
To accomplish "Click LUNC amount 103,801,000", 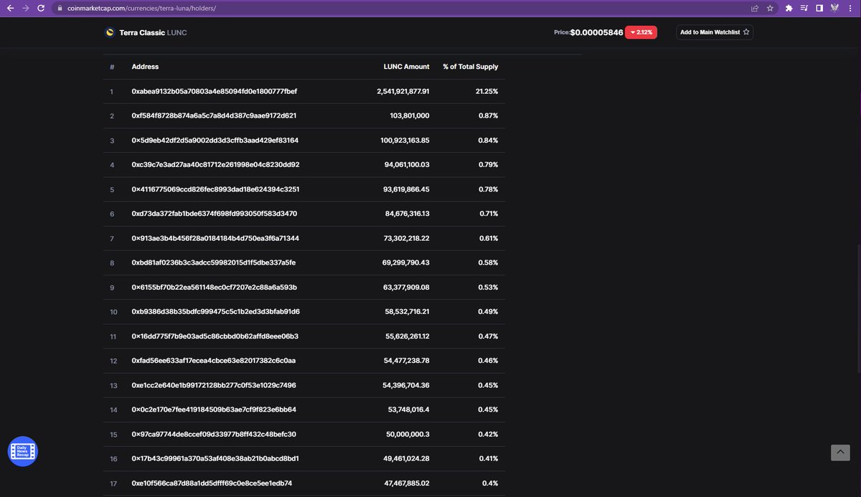I will coord(410,116).
